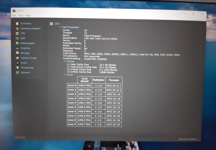216x150 pixels.
Task: Click the Motherboard icon
Action: pyautogui.click(x=17, y=43)
